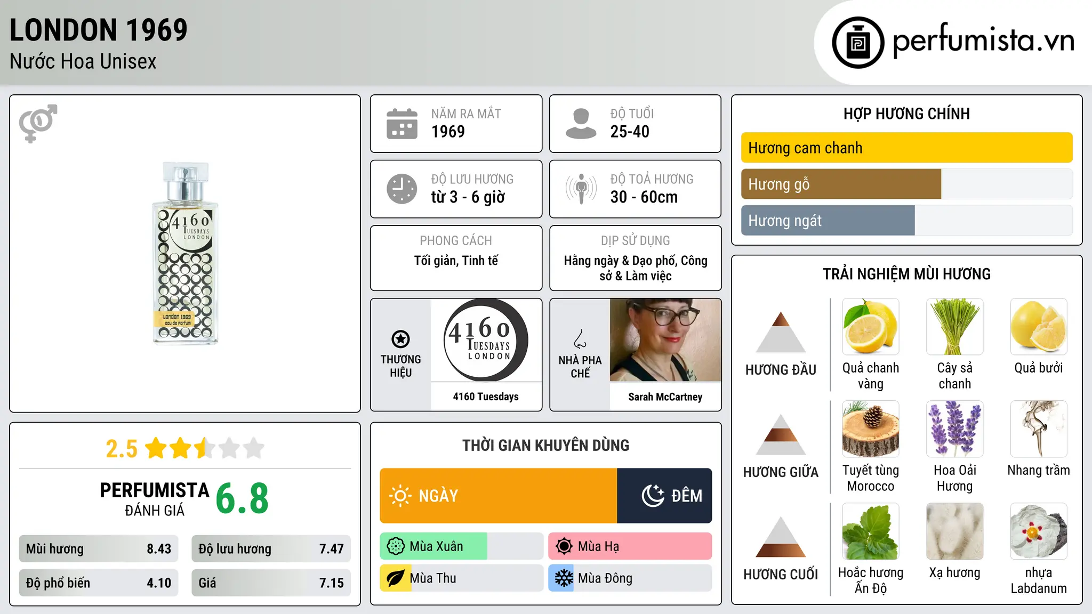Open the London 1969 bottle image
Viewport: 1092px width, 614px height.
tap(185, 253)
